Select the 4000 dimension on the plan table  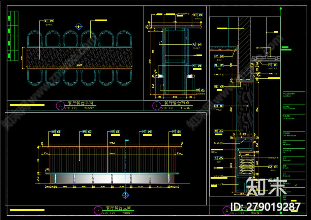tap(79, 65)
